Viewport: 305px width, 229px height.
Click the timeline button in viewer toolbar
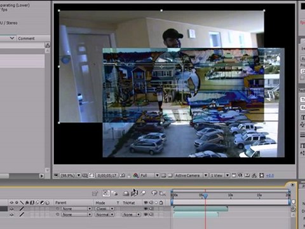pyautogui.click(x=247, y=176)
